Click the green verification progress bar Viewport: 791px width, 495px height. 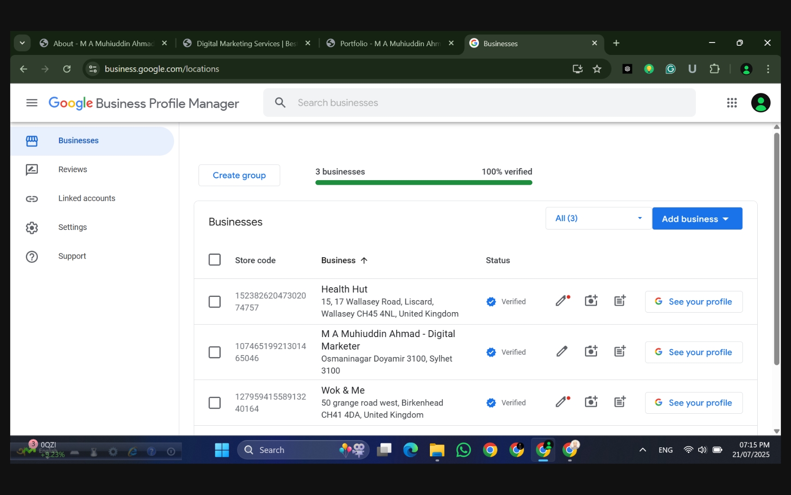[x=423, y=182]
